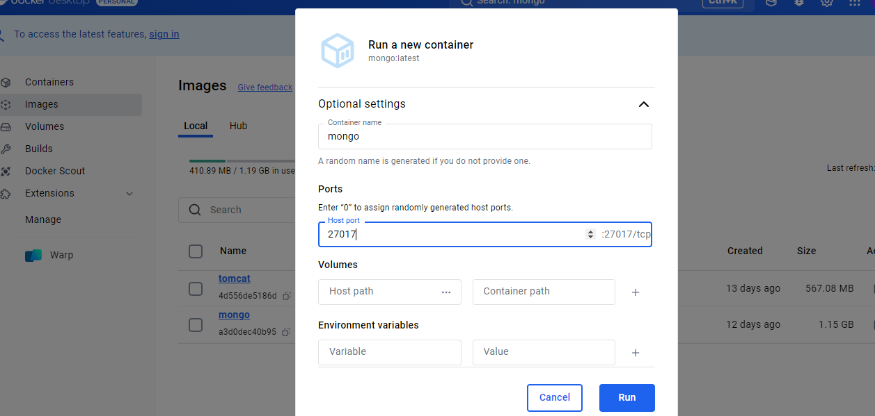Click the 13 days ago cell

753,288
